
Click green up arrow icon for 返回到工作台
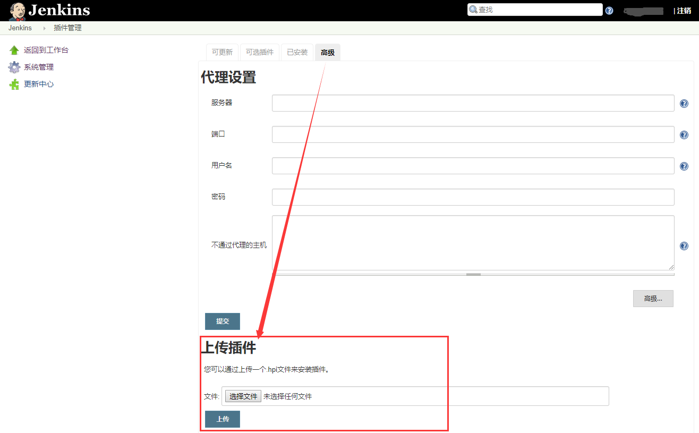coord(14,50)
